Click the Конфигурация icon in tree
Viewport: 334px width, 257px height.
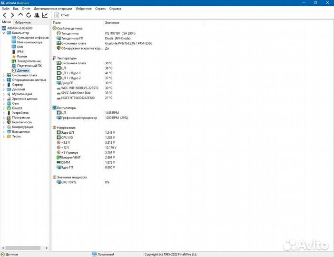click(9, 127)
